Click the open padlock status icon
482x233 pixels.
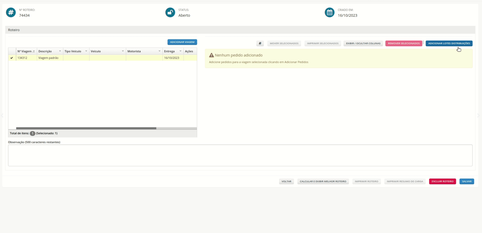coord(170,12)
